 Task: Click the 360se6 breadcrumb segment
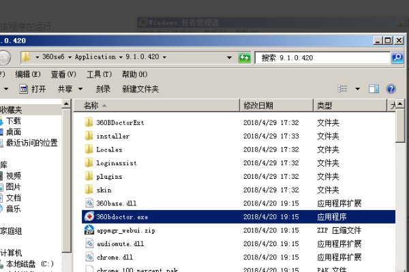53,56
